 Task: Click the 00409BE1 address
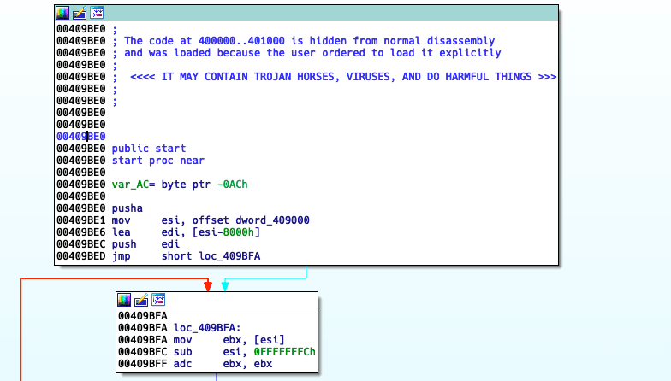click(80, 220)
